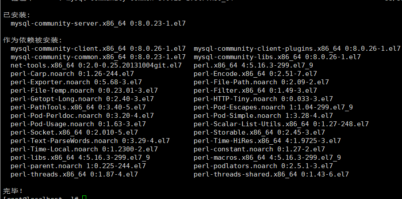The image size is (402, 199).
Task: Click the net-tools.x86_64 package entry
Action: 96,65
